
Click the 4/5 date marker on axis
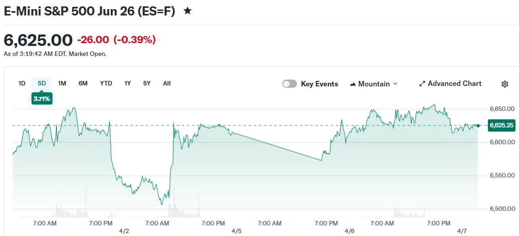coord(236,231)
